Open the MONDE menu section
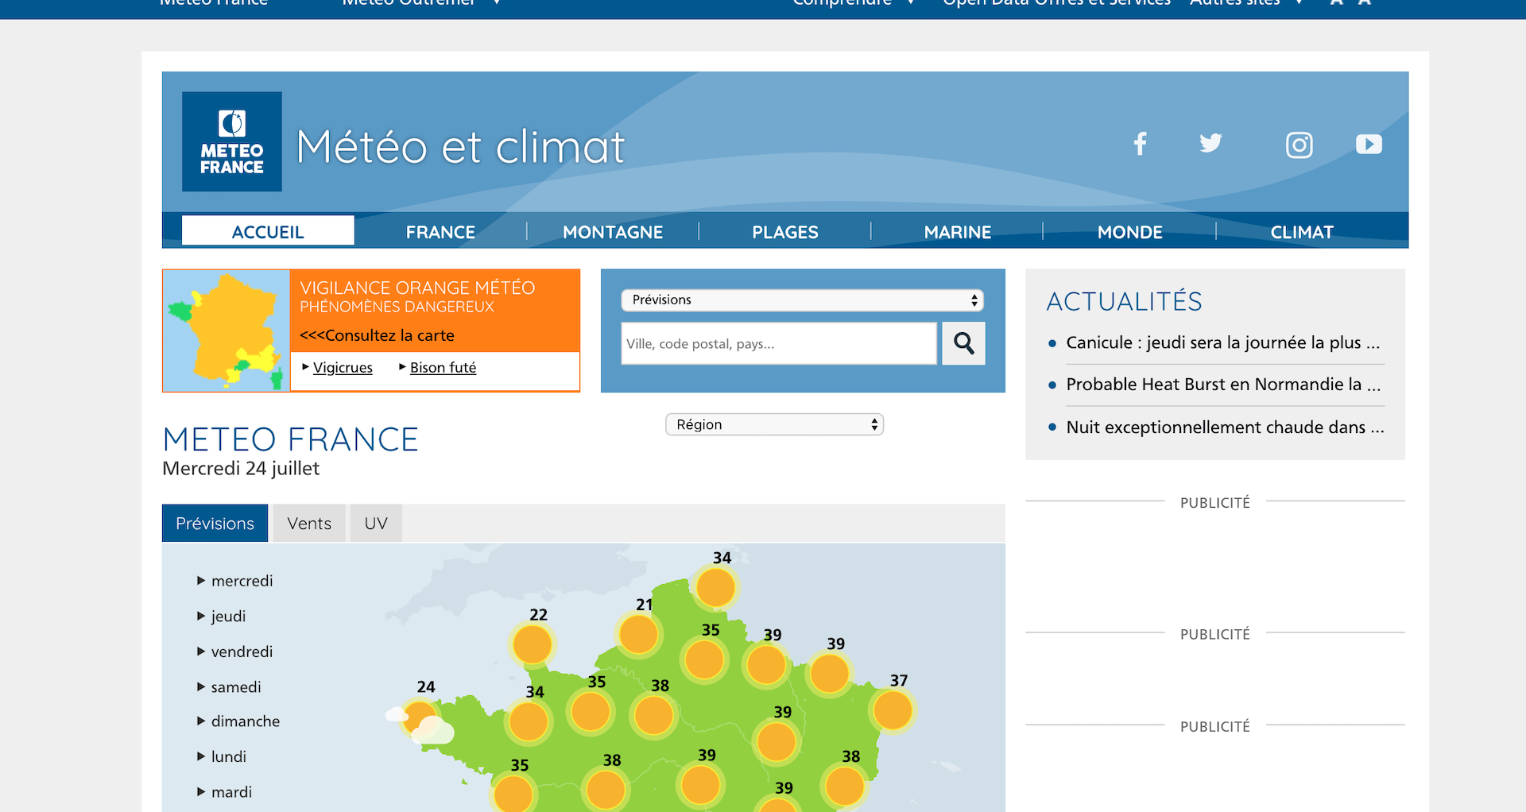The width and height of the screenshot is (1526, 812). tap(1130, 232)
